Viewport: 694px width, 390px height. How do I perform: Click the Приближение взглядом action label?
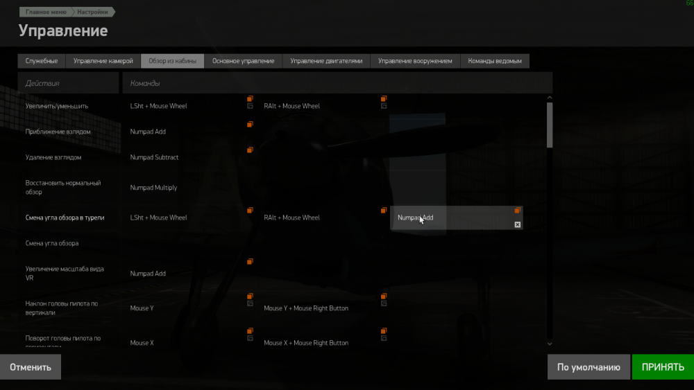point(58,132)
